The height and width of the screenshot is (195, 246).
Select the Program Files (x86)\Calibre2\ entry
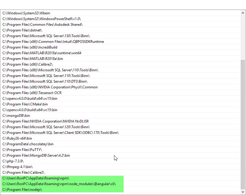click(x=121, y=64)
